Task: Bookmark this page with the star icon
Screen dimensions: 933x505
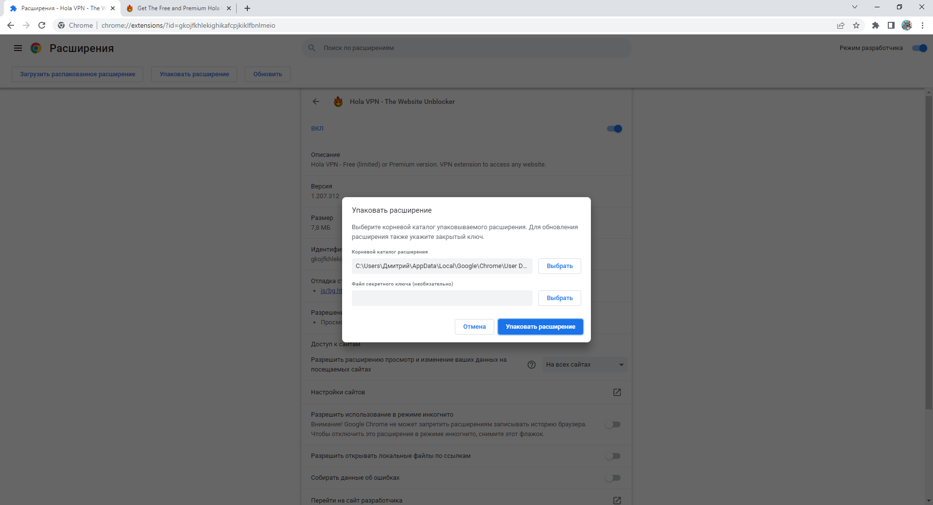Action: [856, 25]
